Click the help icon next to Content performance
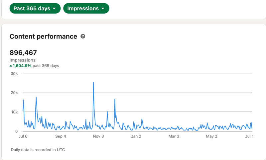This screenshot has width=266, height=160. pyautogui.click(x=83, y=37)
